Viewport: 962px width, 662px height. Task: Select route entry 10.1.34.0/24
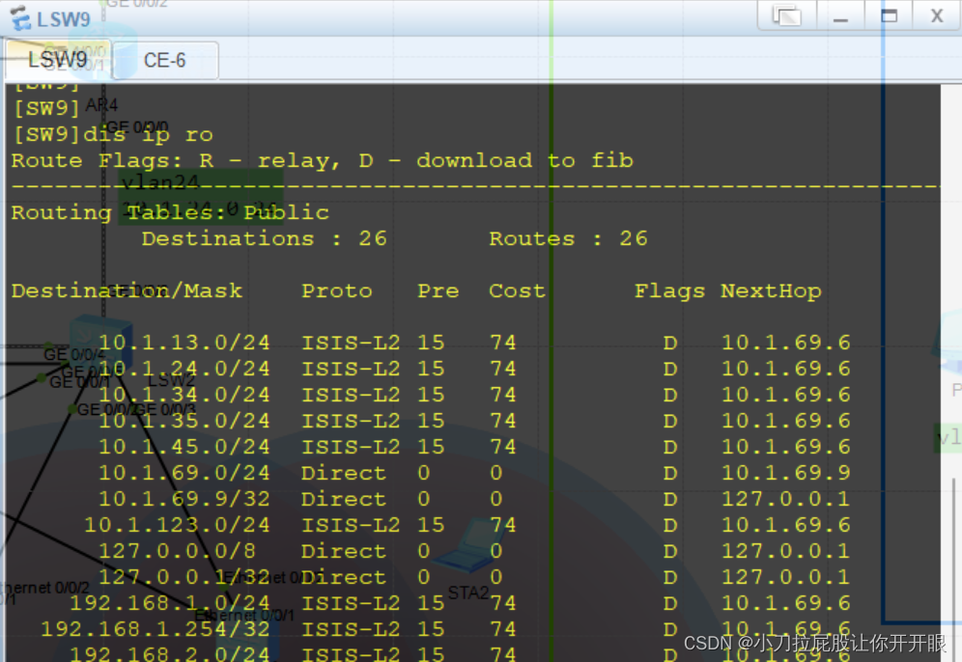[x=473, y=394]
